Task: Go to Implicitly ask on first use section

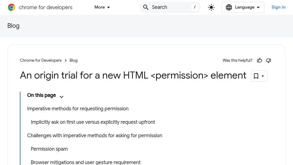Action: (93, 122)
